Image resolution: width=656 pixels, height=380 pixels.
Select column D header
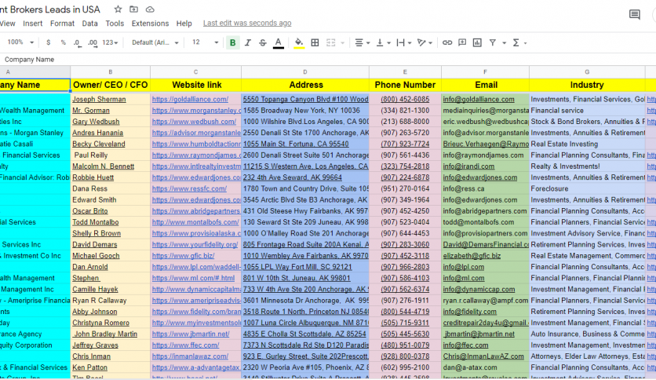tap(305, 72)
